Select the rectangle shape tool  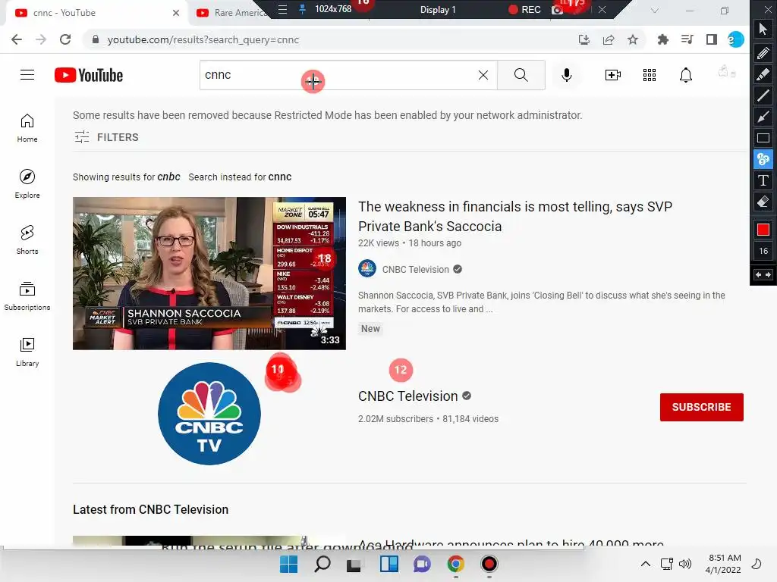[x=763, y=138]
